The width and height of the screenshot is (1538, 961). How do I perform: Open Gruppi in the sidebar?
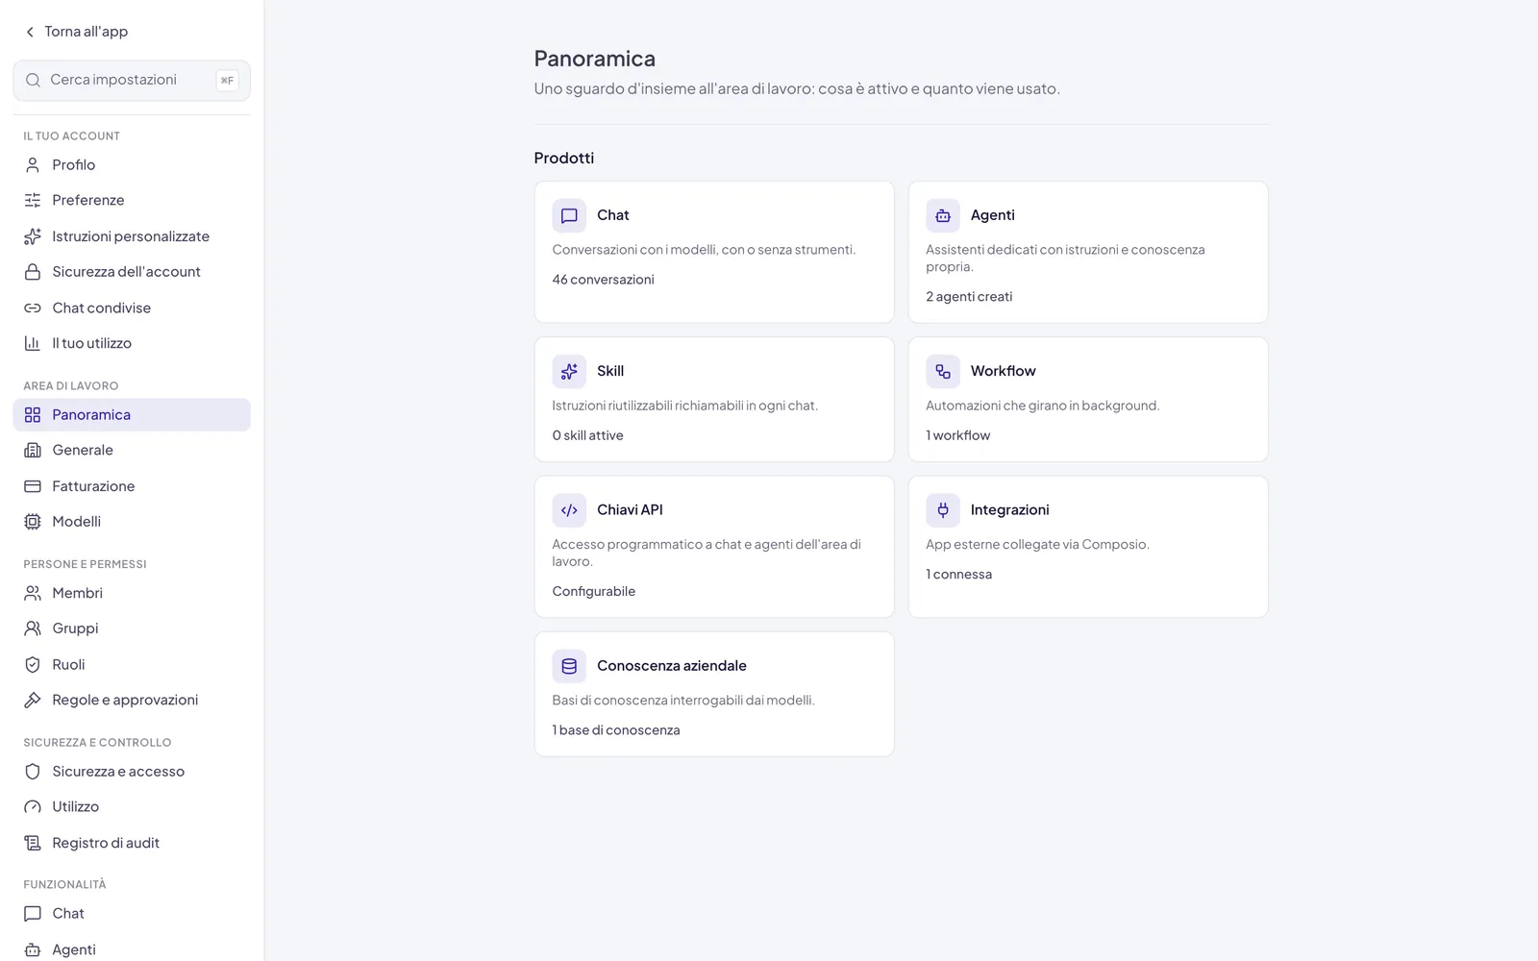pyautogui.click(x=132, y=628)
